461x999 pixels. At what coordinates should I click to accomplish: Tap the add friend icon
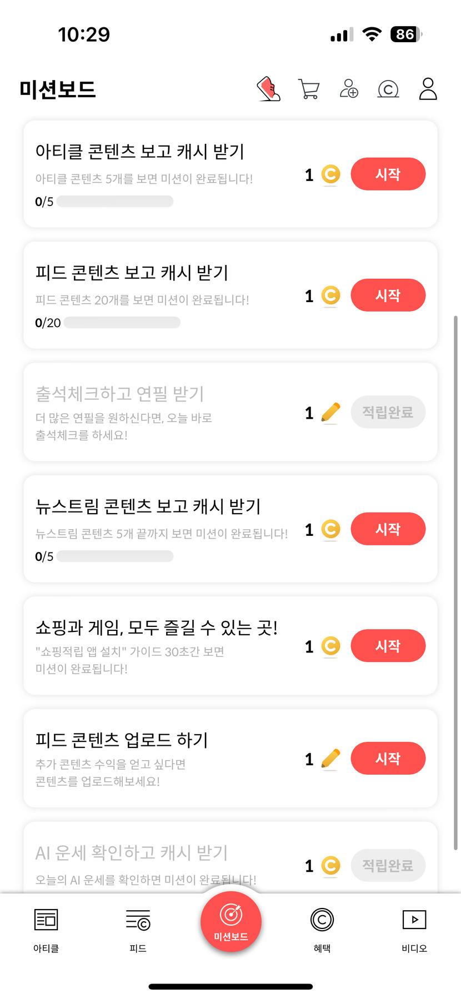[x=349, y=89]
